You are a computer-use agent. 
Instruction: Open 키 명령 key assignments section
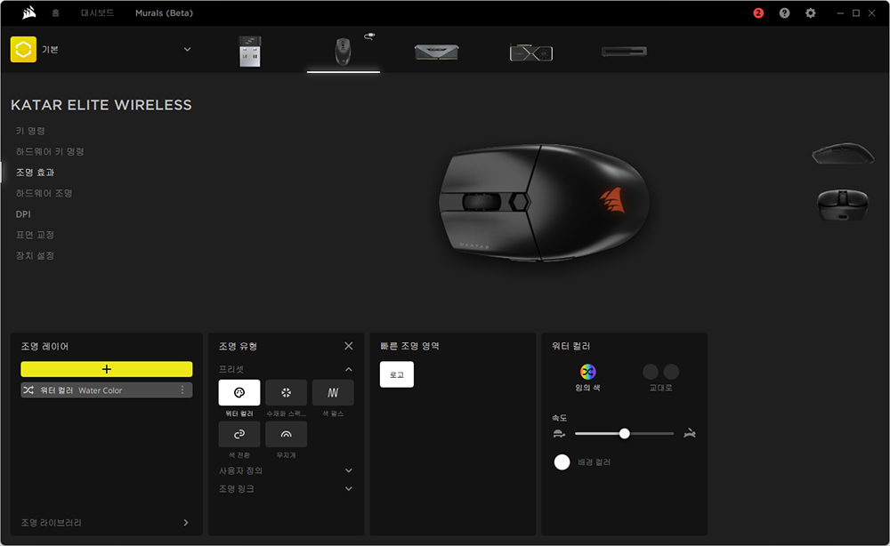(30, 131)
